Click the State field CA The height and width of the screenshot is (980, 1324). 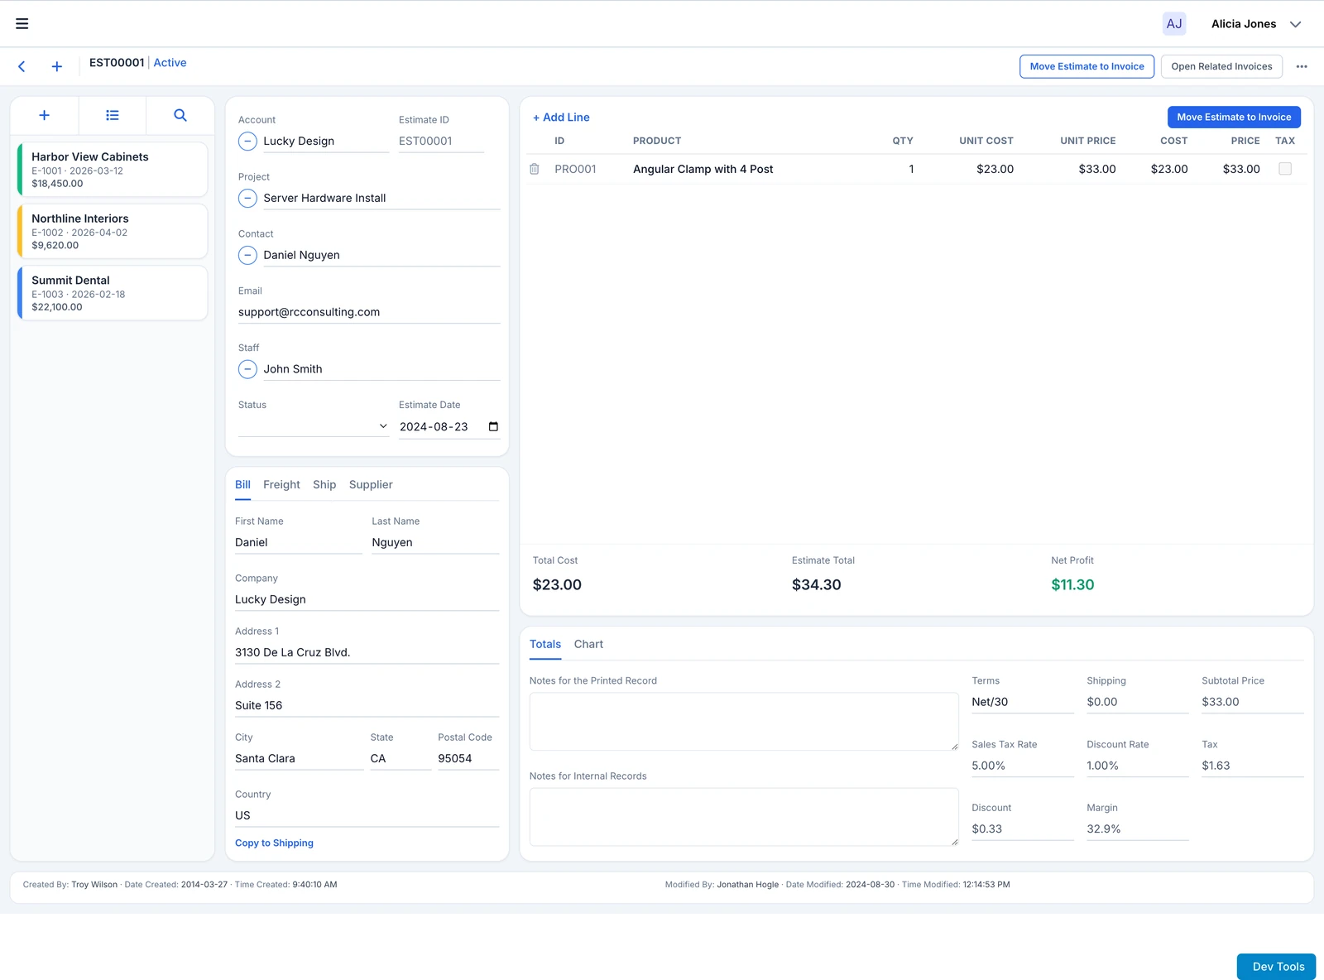[401, 759]
